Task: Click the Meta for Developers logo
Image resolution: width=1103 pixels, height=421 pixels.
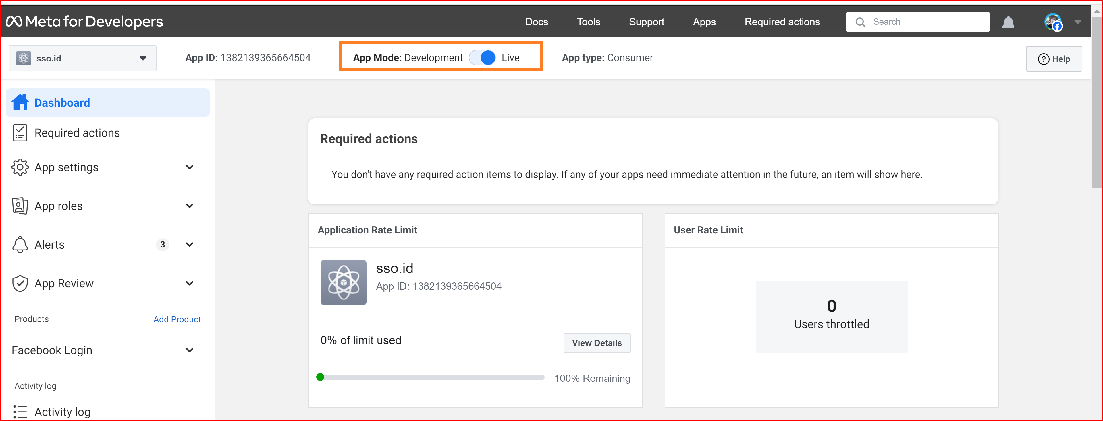Action: click(x=84, y=22)
